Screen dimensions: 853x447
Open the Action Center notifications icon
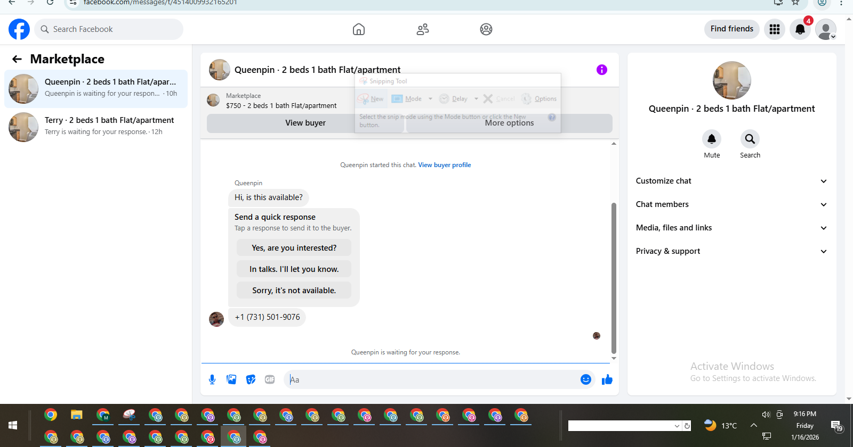(836, 426)
